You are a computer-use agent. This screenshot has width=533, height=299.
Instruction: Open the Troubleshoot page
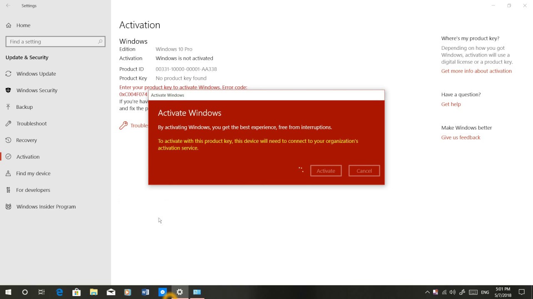[x=32, y=124]
